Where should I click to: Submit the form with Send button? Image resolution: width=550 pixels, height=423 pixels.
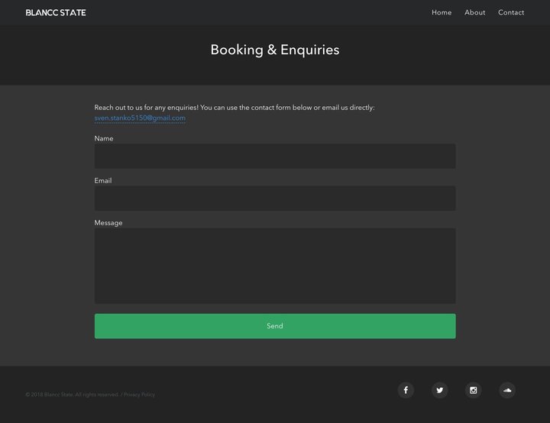275,326
